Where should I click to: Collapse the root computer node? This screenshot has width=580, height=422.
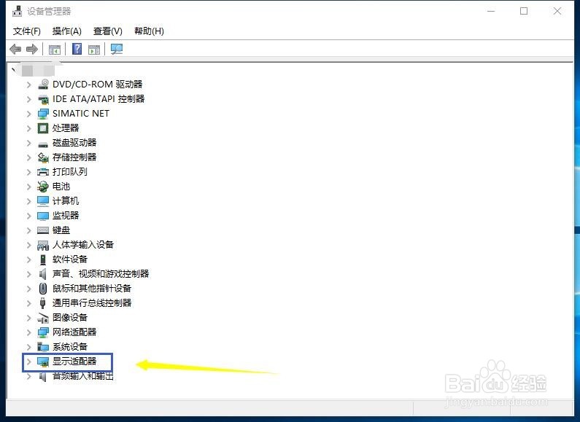[14, 69]
